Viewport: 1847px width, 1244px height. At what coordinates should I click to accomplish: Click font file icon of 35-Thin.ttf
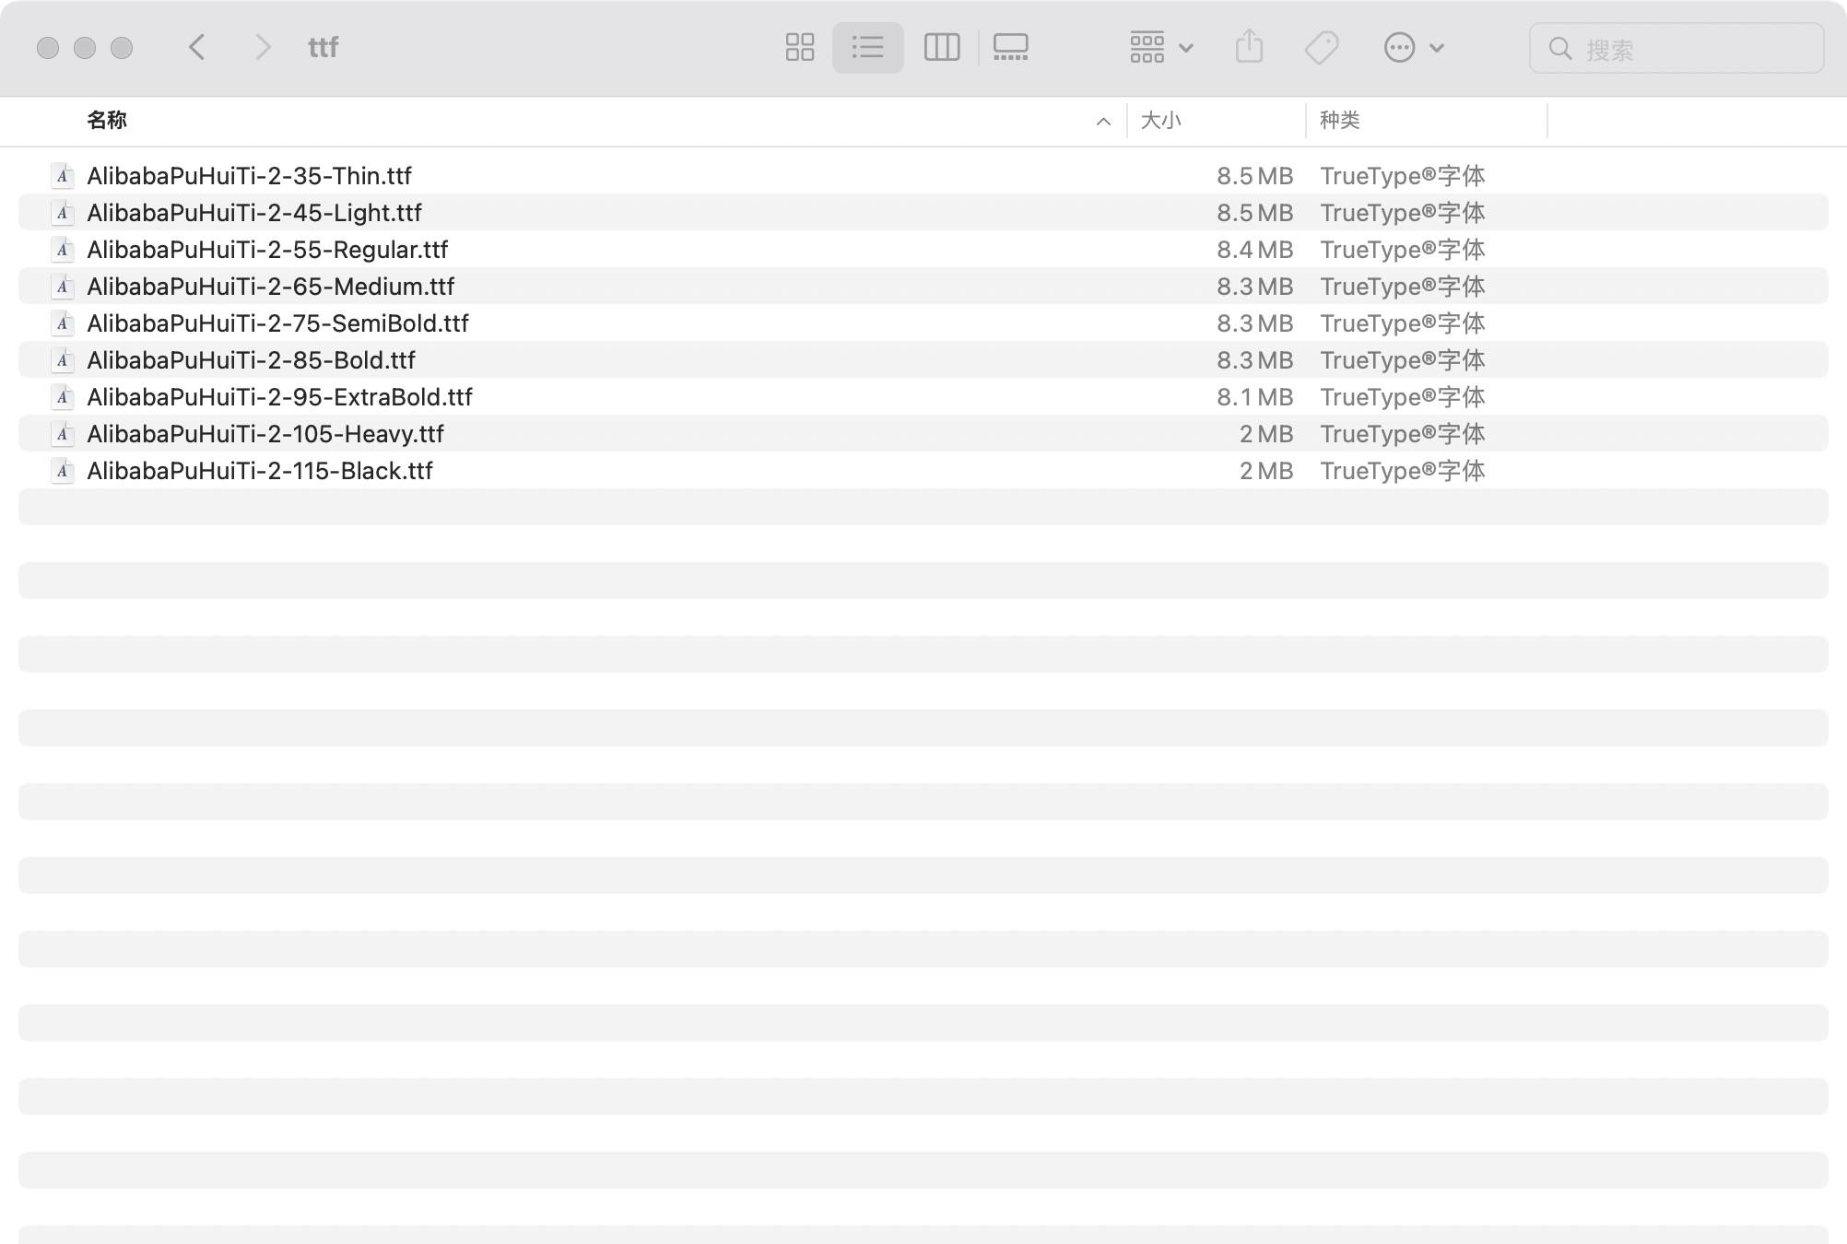(x=62, y=175)
